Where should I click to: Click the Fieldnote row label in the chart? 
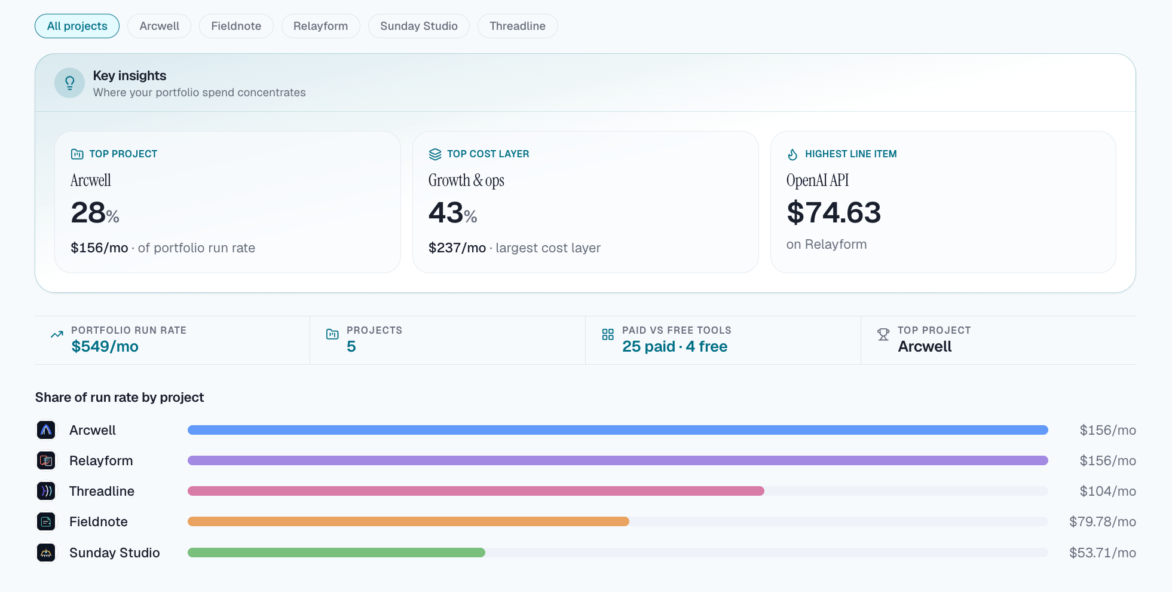tap(99, 521)
